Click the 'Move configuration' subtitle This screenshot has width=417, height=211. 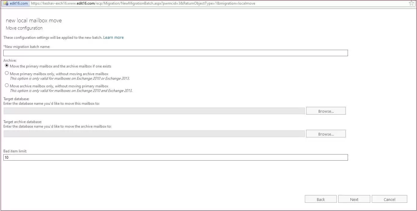24,28
